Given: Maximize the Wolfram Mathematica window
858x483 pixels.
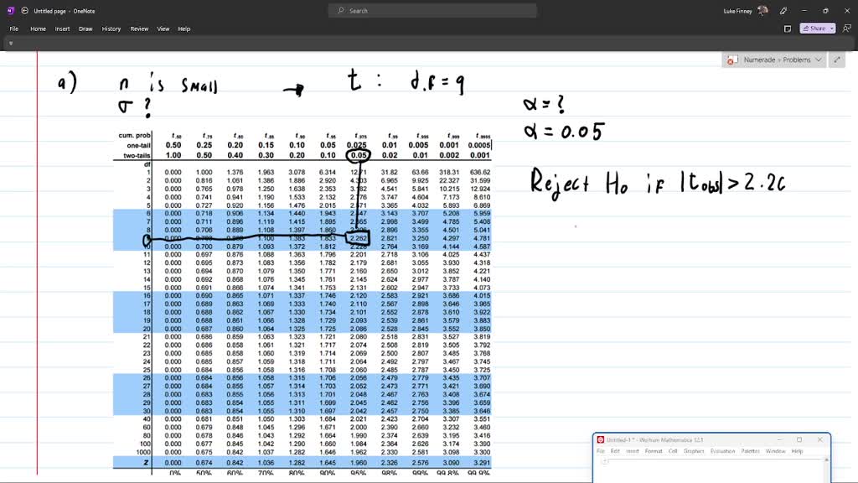Looking at the screenshot, I should point(799,439).
